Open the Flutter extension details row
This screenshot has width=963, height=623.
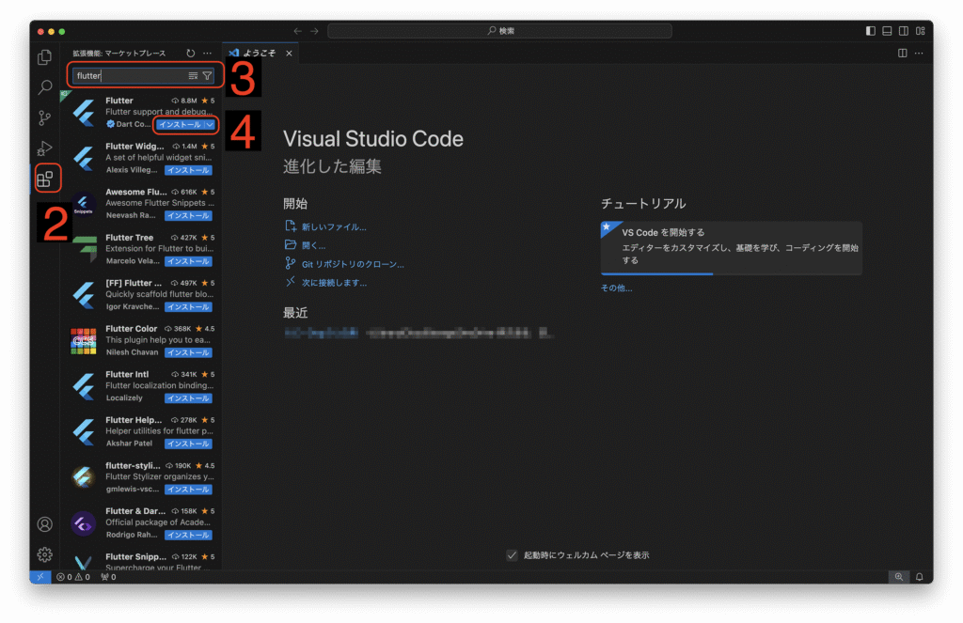[x=141, y=113]
